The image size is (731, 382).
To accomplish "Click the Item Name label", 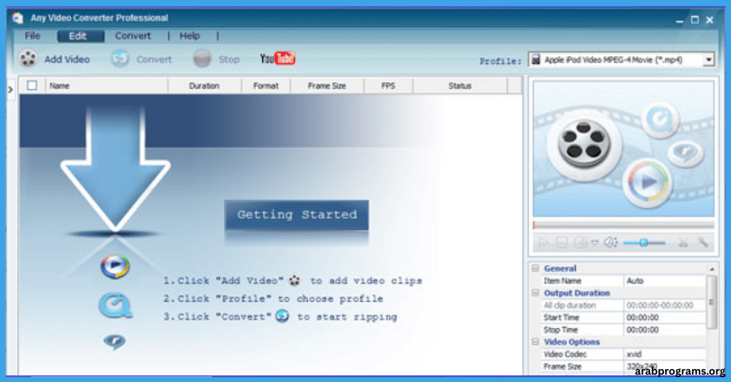I will [x=562, y=280].
